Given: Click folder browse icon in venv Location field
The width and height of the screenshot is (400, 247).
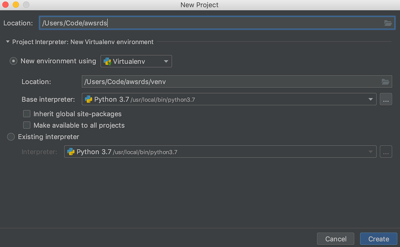Looking at the screenshot, I should click(x=385, y=82).
